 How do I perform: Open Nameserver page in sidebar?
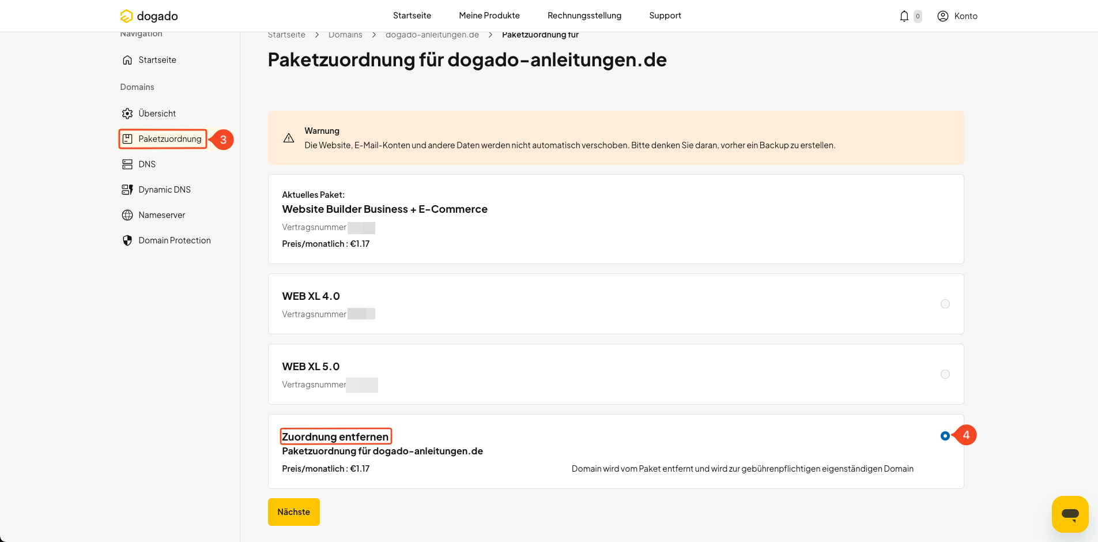pos(162,215)
